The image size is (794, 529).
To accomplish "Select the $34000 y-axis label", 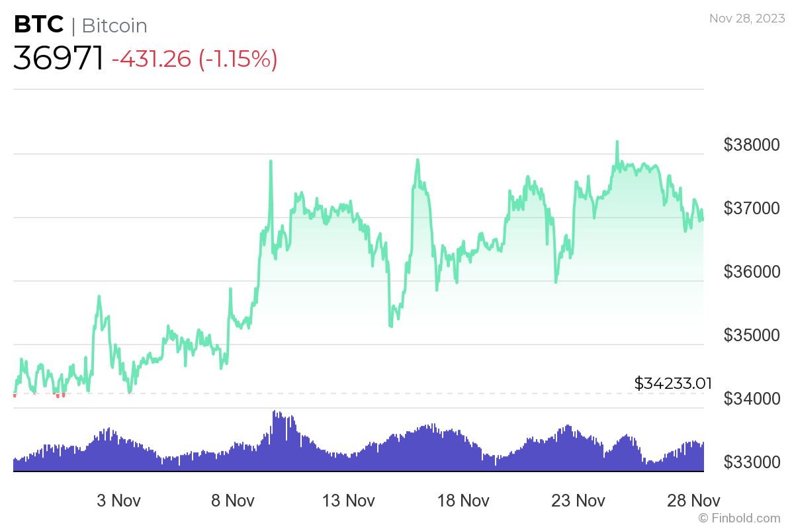I will coord(752,399).
